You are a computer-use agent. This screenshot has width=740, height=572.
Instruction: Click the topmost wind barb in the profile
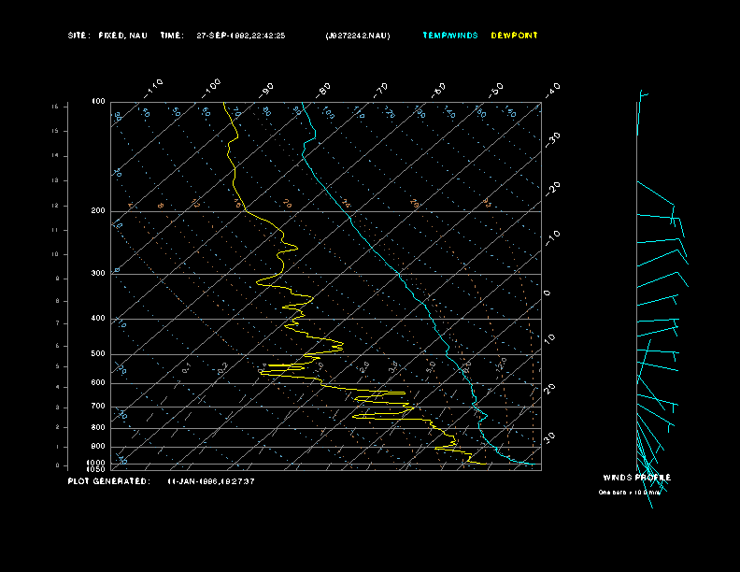pos(641,95)
